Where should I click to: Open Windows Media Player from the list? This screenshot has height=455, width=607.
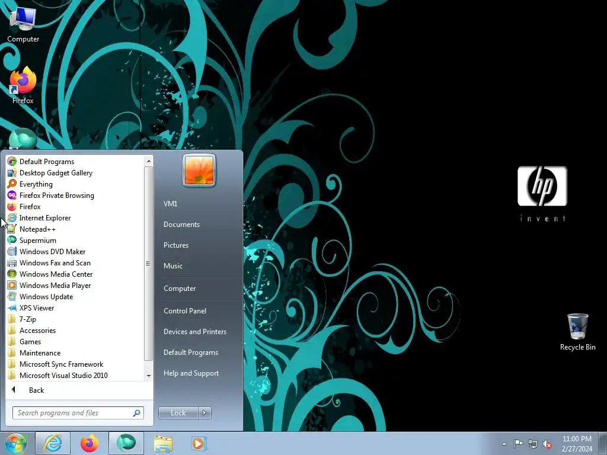coord(75,285)
